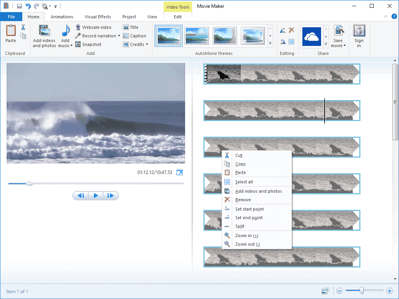
Task: Open the Record narration dropdown arrow
Action: [x=119, y=36]
